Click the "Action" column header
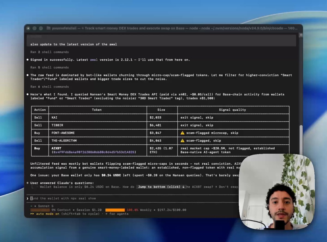This screenshot has width=327, height=242. coord(40,110)
